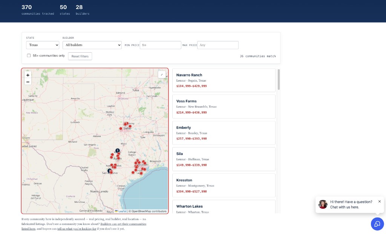Image resolution: width=386 pixels, height=234 pixels.
Task: Expand the map to fullscreen
Action: tap(162, 75)
